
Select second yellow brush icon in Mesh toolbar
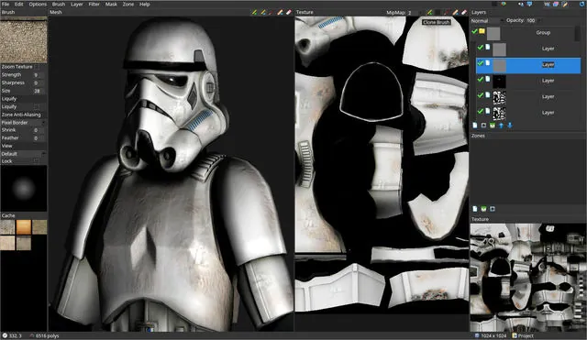263,12
